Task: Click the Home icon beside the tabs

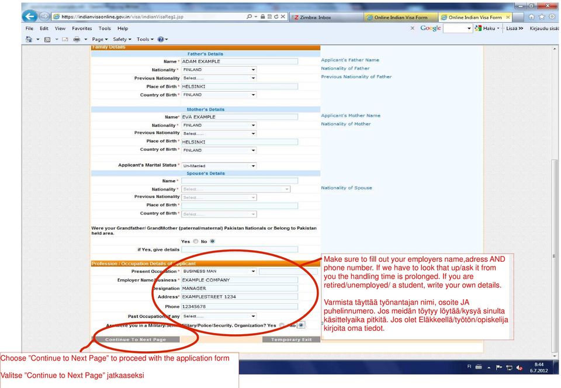Action: pyautogui.click(x=532, y=17)
